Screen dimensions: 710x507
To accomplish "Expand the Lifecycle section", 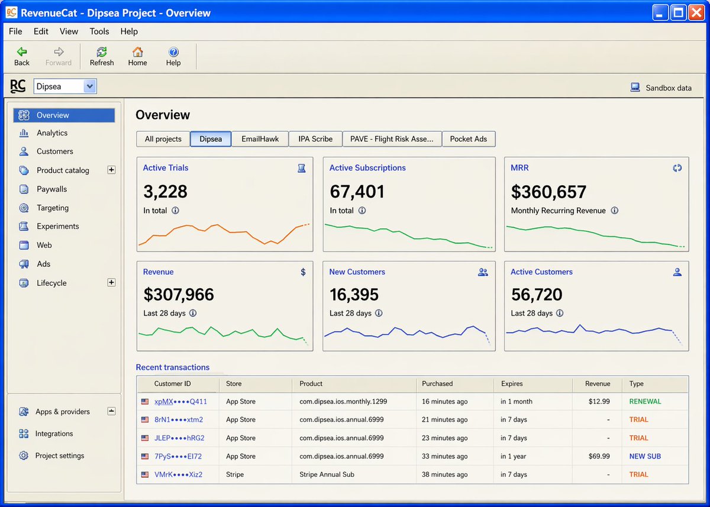I will click(111, 283).
